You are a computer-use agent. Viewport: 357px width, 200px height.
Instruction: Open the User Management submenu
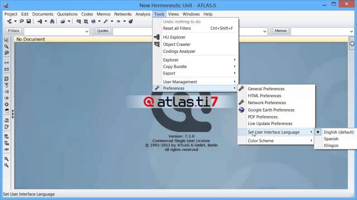[x=195, y=81]
